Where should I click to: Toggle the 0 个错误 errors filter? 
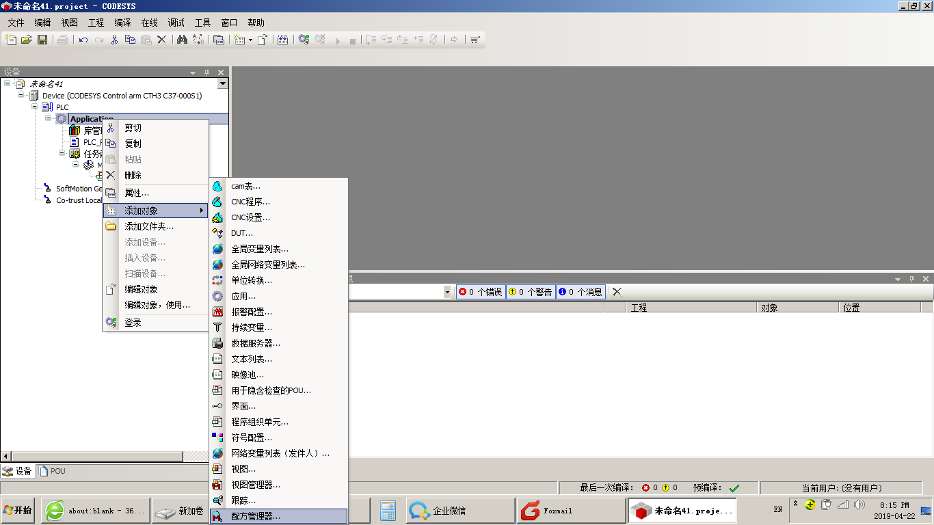coord(481,292)
